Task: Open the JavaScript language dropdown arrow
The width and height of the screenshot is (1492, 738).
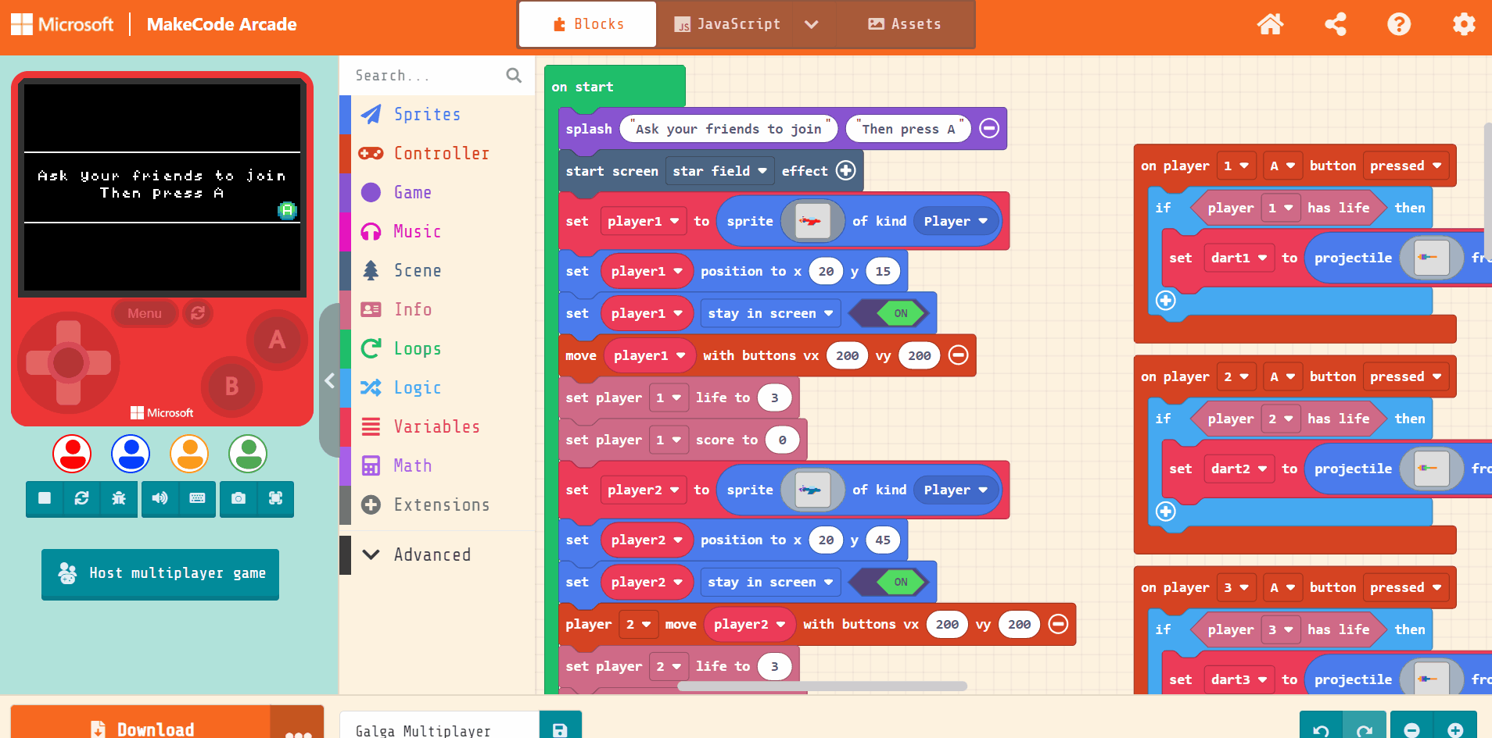Action: [812, 24]
